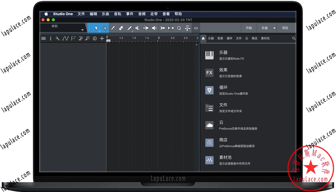Toggle the Range selection tool
This screenshot has height=192, width=336.
point(105,28)
